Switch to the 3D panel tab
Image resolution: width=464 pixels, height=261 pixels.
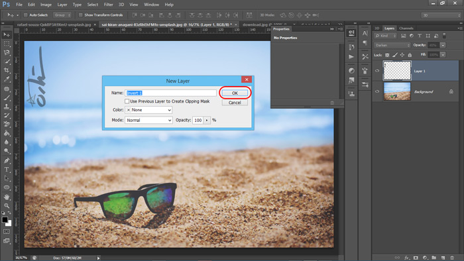[377, 28]
